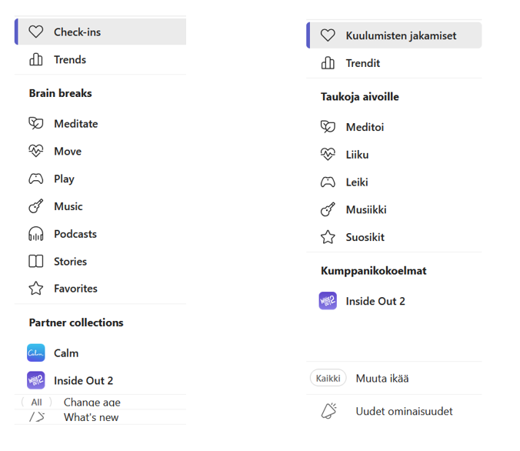Click the heartbeat icon next to Move

point(36,152)
